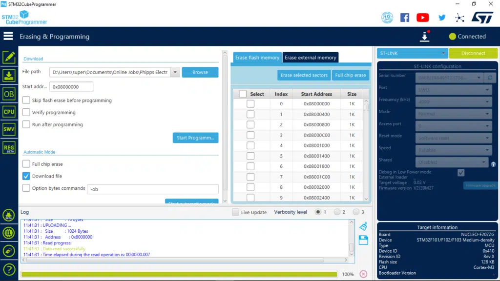Open Memory & File editing pencil icon
Image resolution: width=500 pixels, height=281 pixels.
[9, 58]
